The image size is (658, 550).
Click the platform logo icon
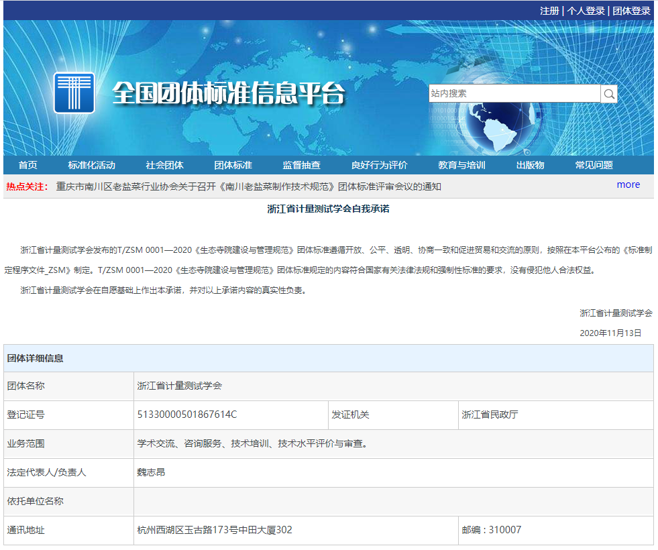[74, 93]
